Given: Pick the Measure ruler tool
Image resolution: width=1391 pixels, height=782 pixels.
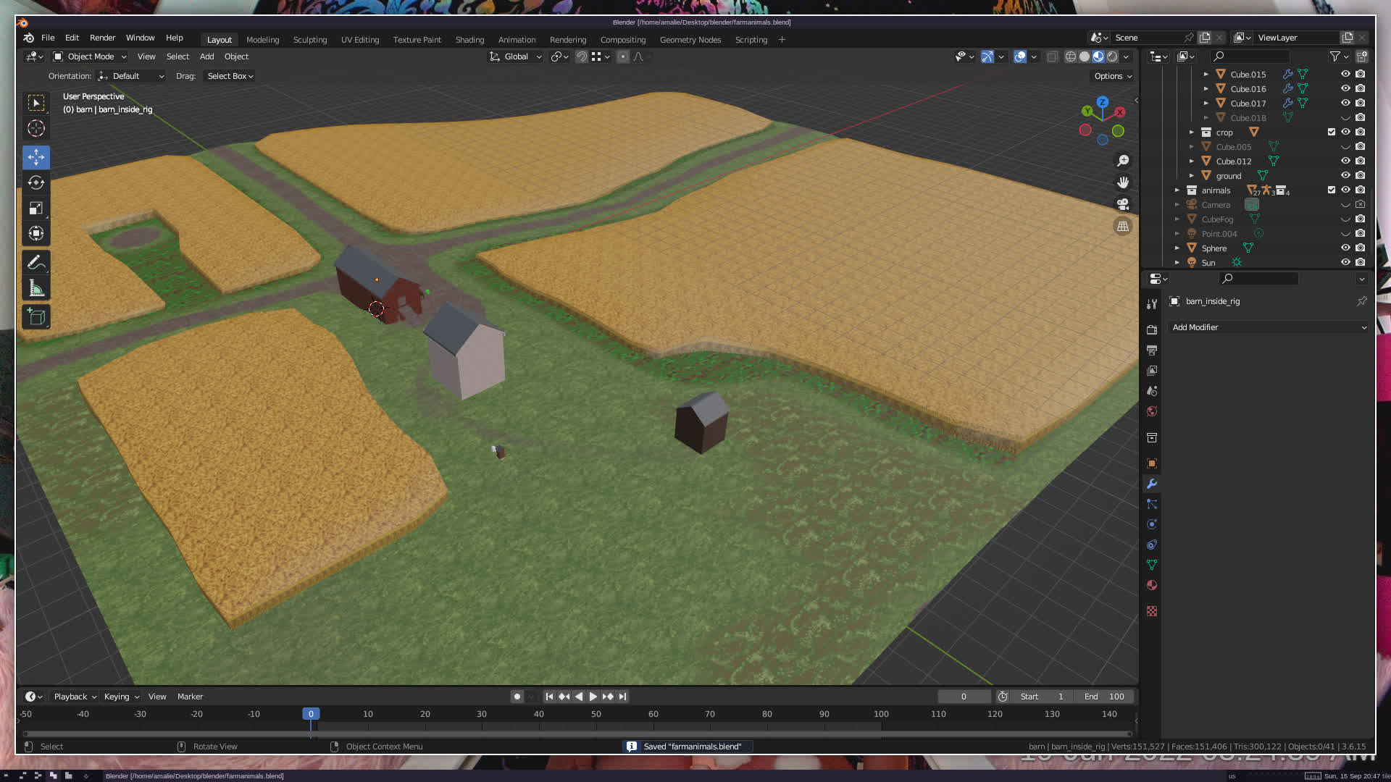Looking at the screenshot, I should 36,289.
